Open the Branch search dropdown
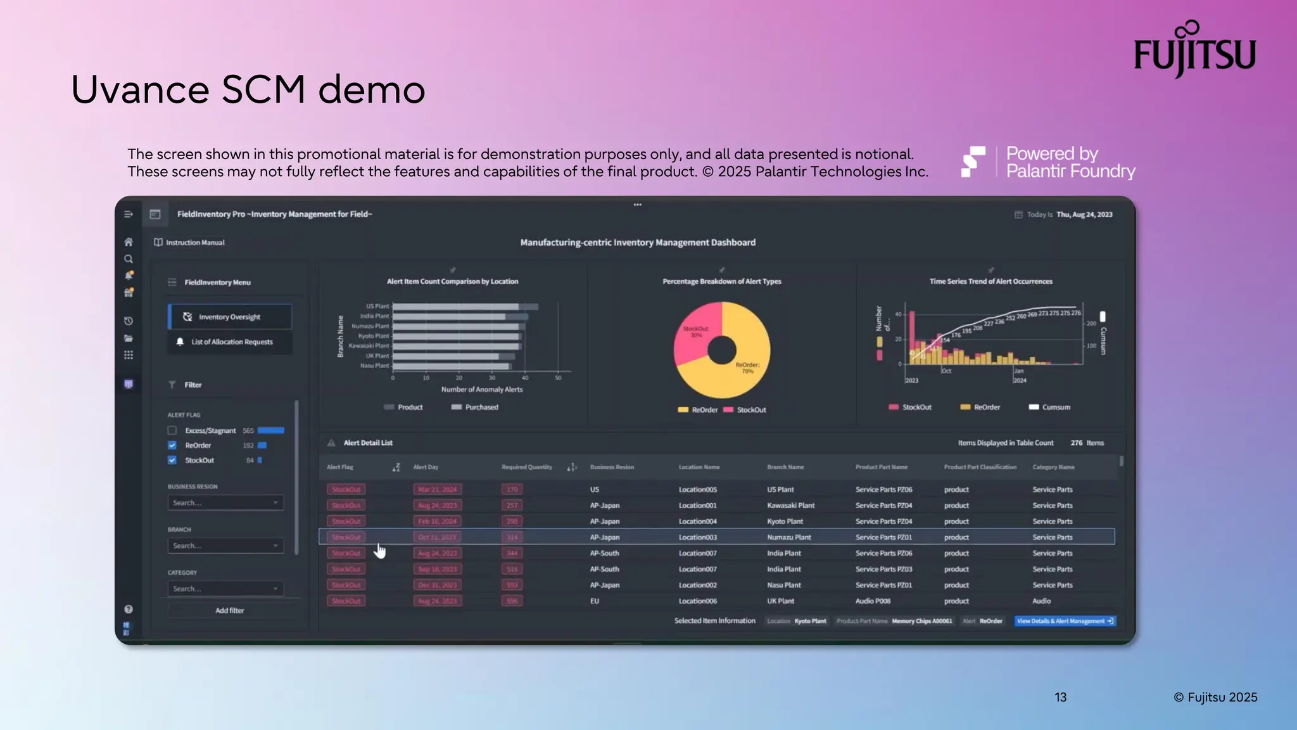1297x730 pixels. tap(225, 546)
